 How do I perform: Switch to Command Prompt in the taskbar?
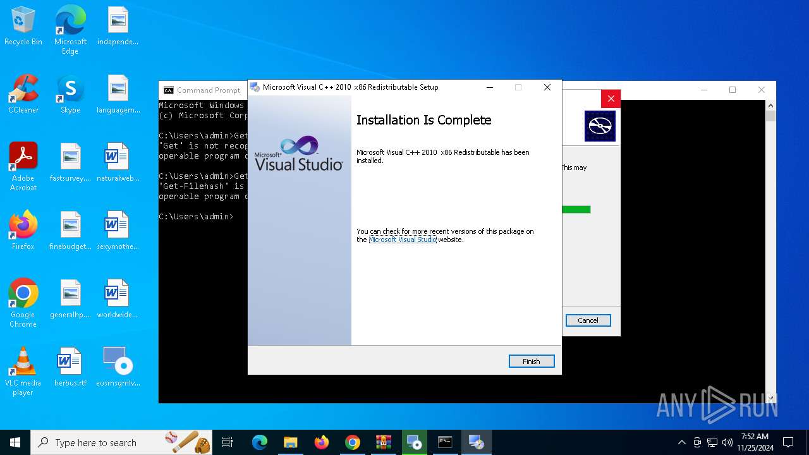pyautogui.click(x=446, y=442)
